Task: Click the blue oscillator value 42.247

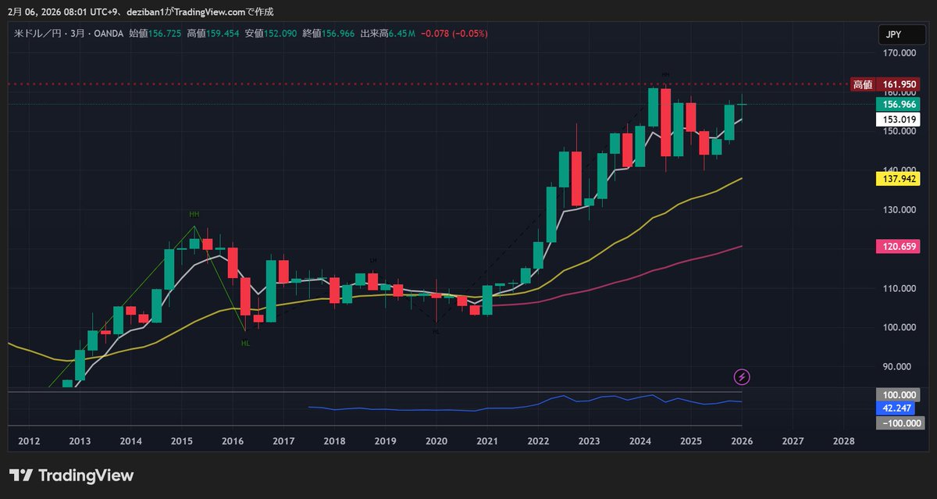Action: [x=895, y=409]
